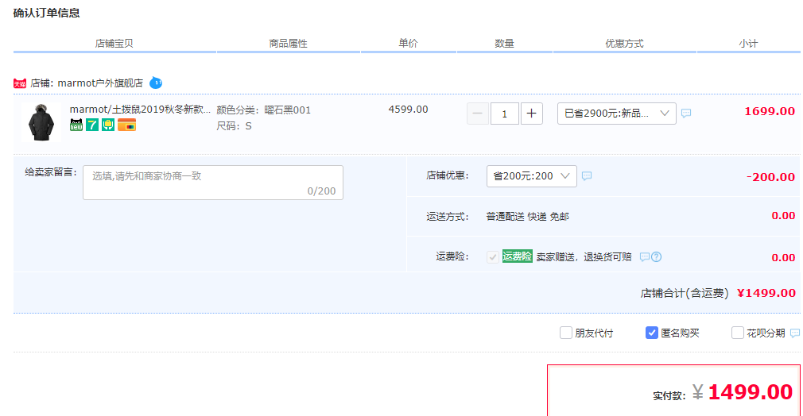The width and height of the screenshot is (803, 416).
Task: Click the 尺码: S size text
Action: (234, 126)
